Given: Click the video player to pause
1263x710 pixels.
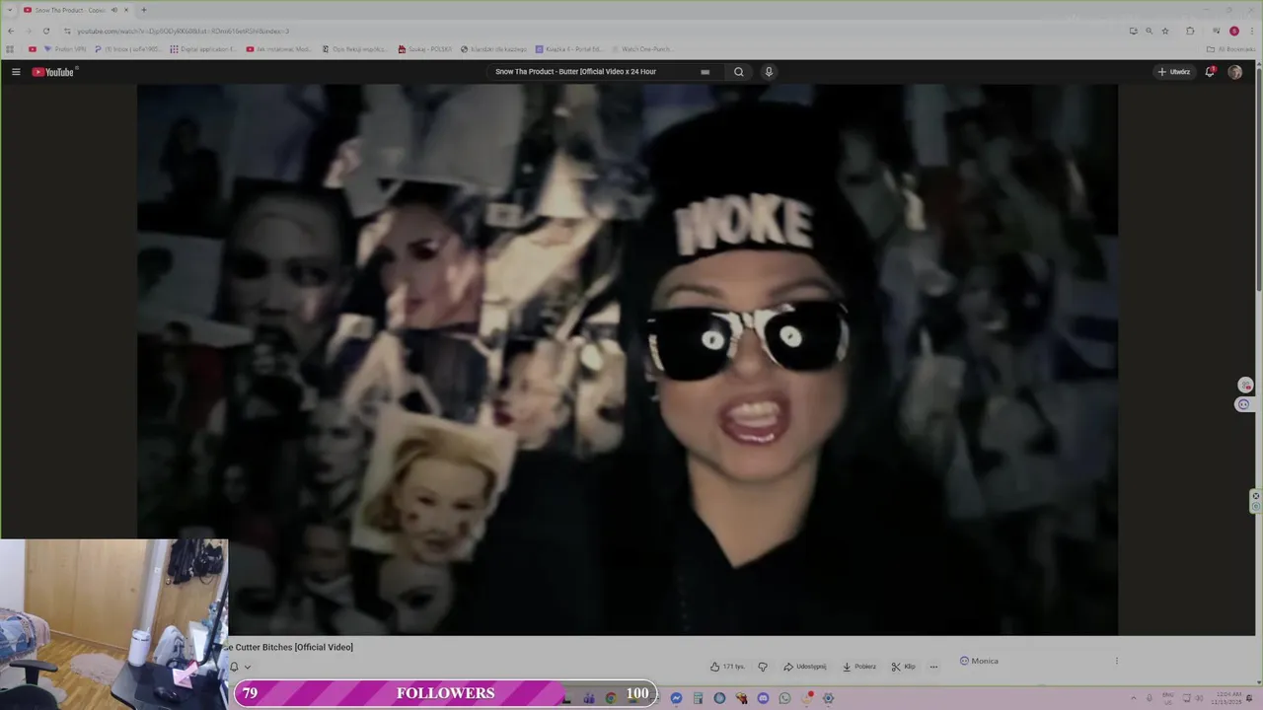Looking at the screenshot, I should (x=628, y=359).
